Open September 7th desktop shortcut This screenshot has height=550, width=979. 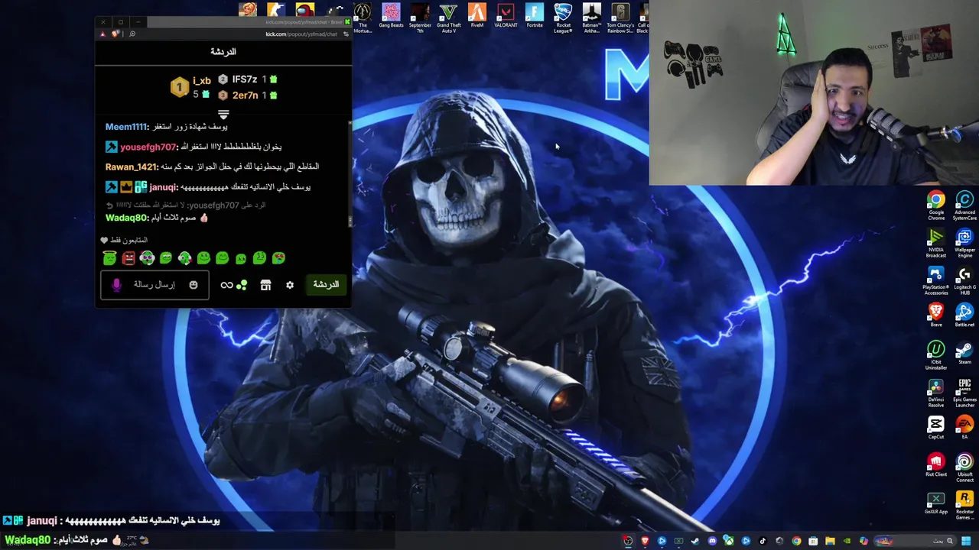click(x=420, y=17)
